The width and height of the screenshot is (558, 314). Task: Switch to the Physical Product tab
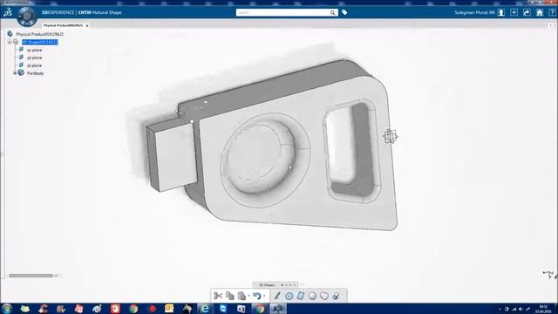click(x=63, y=25)
